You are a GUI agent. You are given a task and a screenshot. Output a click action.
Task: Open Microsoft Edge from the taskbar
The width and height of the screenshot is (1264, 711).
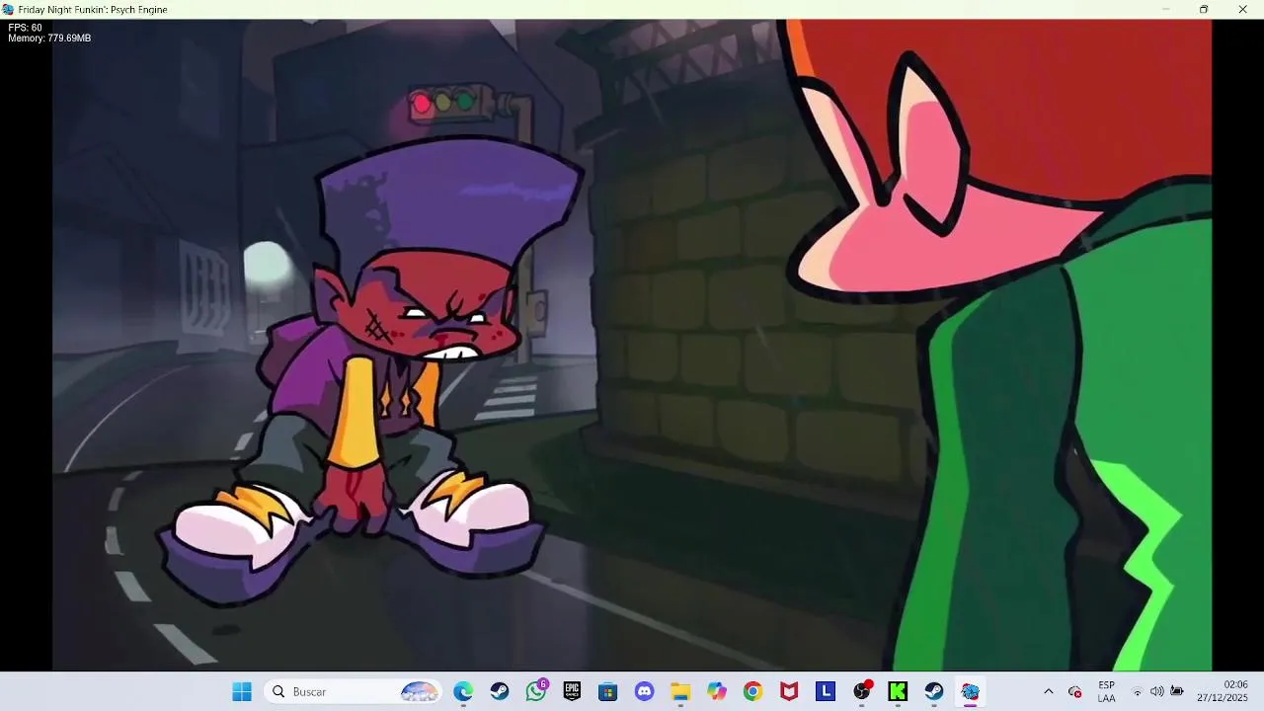pos(463,691)
